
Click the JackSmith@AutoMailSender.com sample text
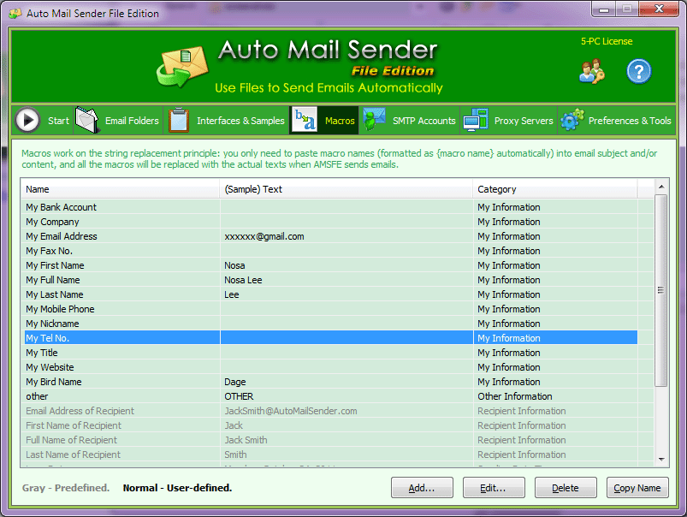pos(291,411)
